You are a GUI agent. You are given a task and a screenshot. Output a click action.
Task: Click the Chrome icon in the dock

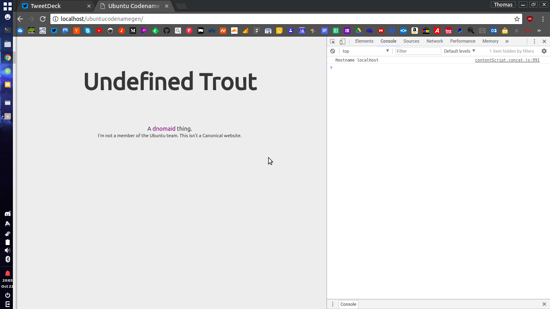pos(8,58)
